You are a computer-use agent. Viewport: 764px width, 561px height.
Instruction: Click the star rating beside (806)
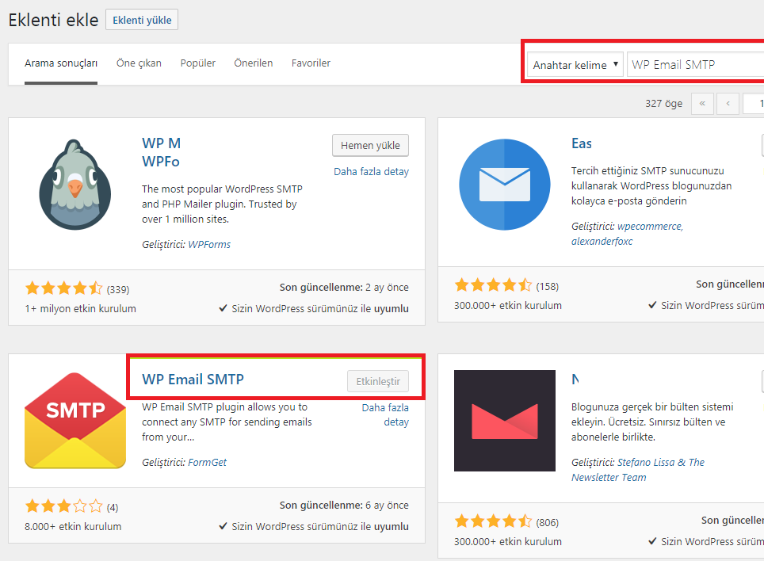pos(493,521)
